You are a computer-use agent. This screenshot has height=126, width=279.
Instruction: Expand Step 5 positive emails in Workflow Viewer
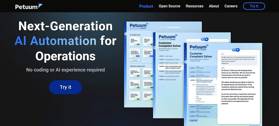click(170, 72)
